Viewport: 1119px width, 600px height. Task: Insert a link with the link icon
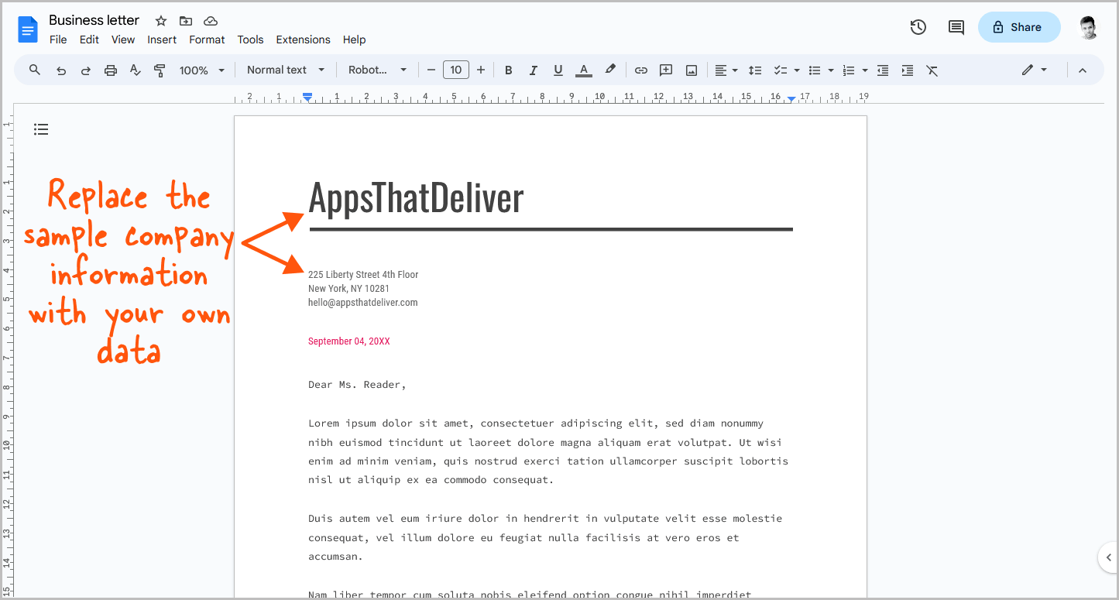pyautogui.click(x=640, y=69)
